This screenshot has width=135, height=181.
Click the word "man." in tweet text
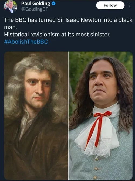(x=11, y=27)
